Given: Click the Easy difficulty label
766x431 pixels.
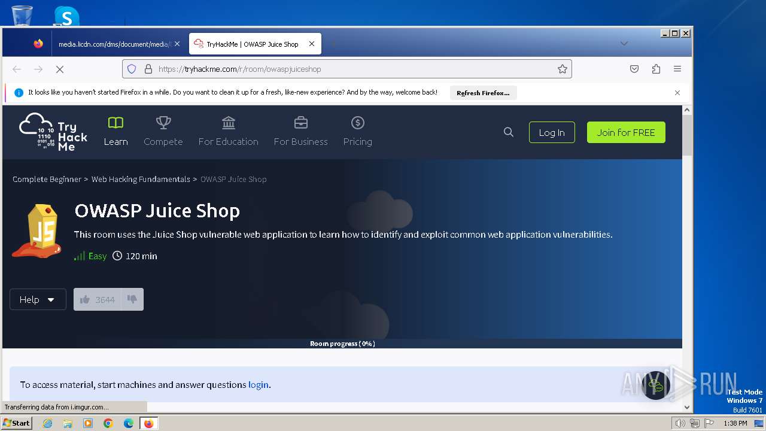Looking at the screenshot, I should [98, 256].
